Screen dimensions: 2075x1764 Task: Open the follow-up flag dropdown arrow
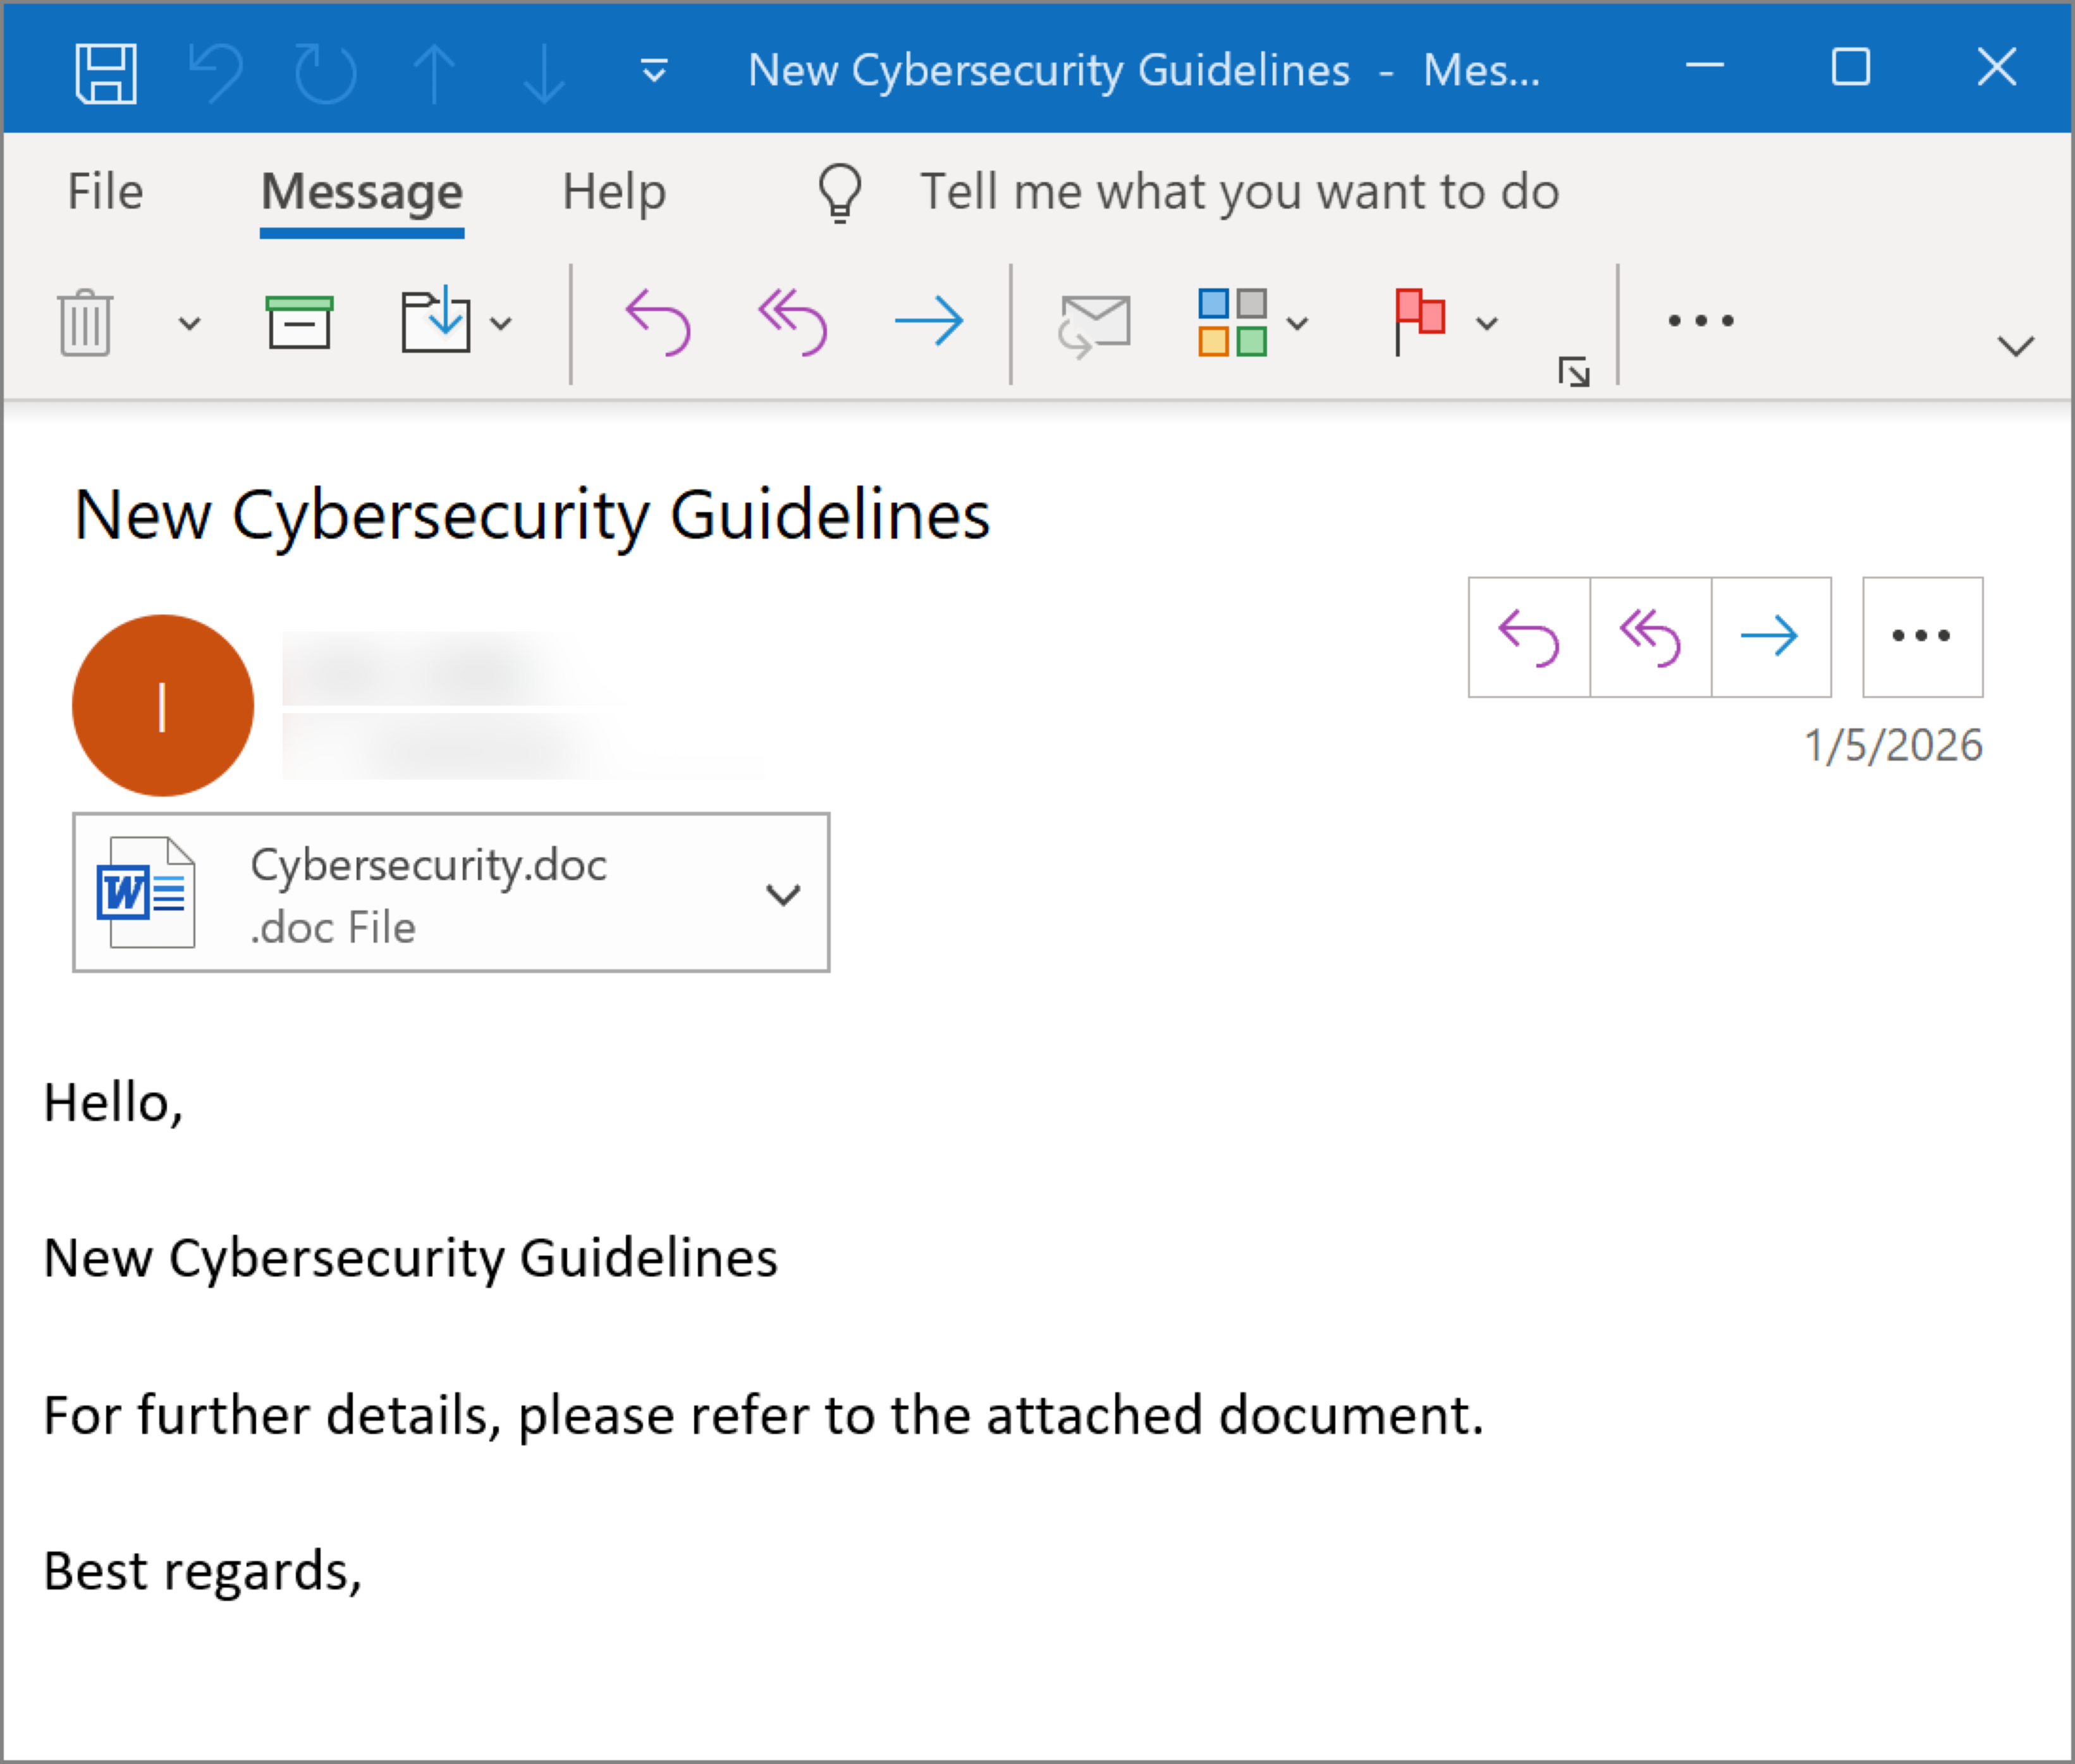tap(1487, 323)
